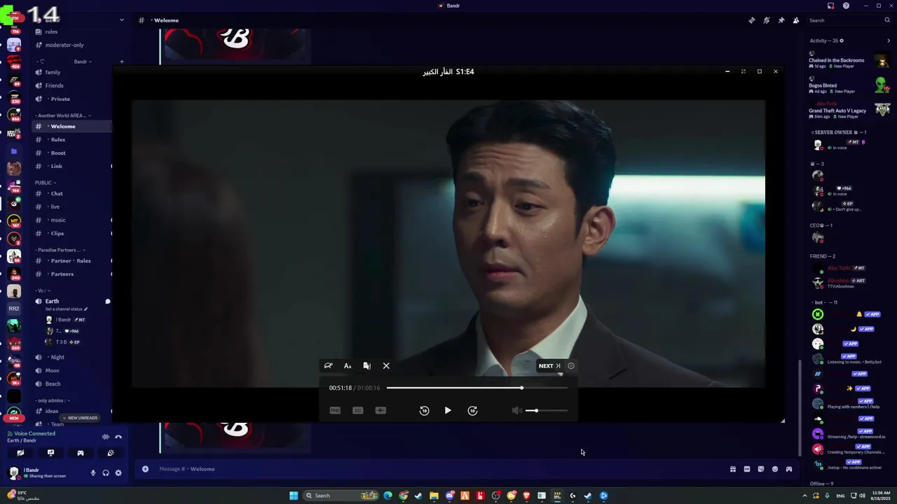Open the emoji picker icon
The image size is (897, 504).
tap(775, 469)
